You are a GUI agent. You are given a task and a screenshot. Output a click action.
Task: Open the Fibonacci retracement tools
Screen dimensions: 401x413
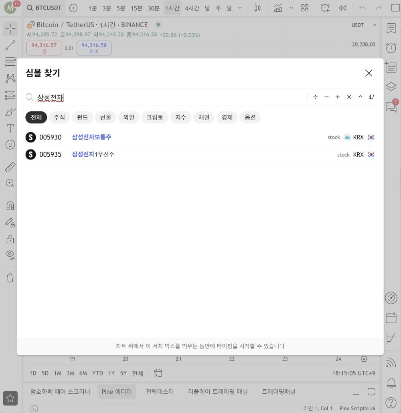tap(10, 62)
